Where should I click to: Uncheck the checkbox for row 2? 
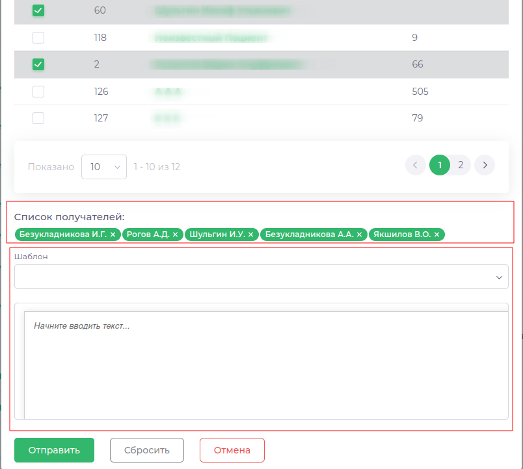click(x=38, y=64)
